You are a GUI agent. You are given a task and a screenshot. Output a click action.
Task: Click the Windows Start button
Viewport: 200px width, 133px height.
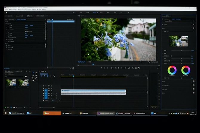coord(5,113)
